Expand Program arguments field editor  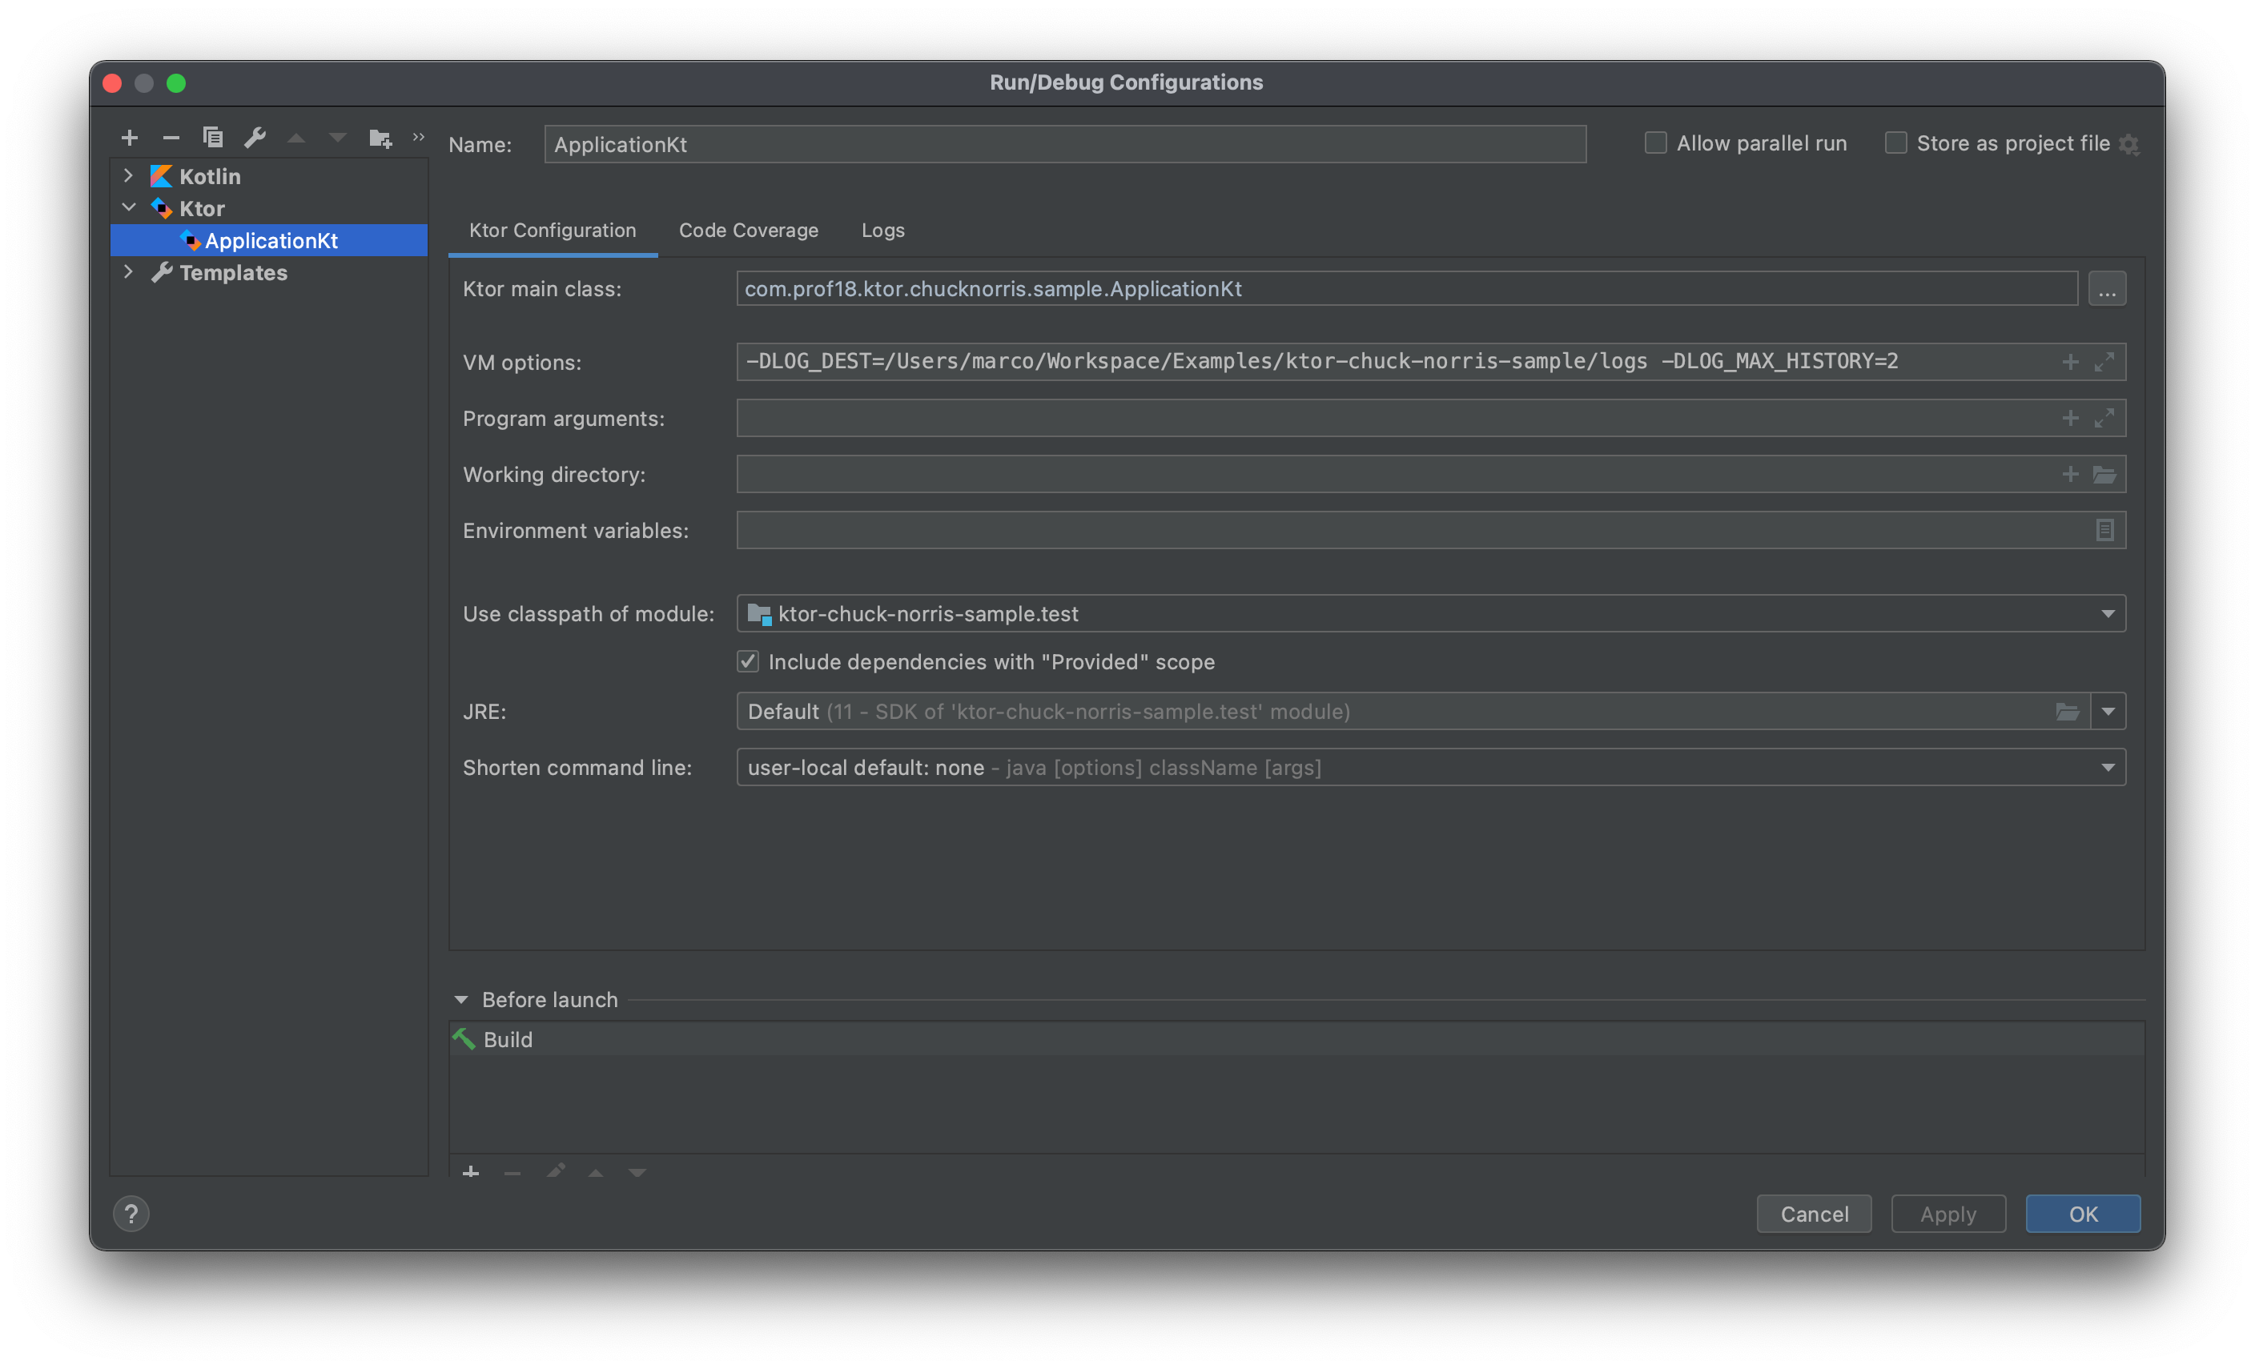tap(2104, 418)
